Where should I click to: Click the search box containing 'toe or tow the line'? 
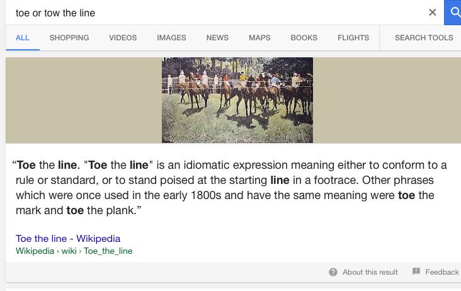[217, 13]
